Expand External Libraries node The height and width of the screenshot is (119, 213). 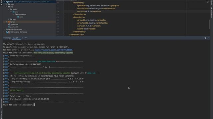coord(4,29)
